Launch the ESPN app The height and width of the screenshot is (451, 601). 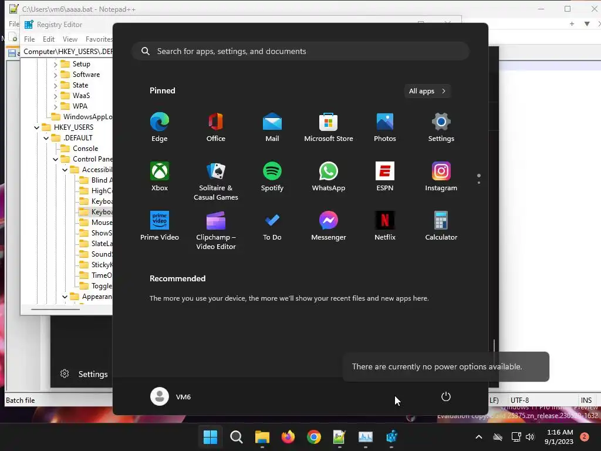coord(385,177)
